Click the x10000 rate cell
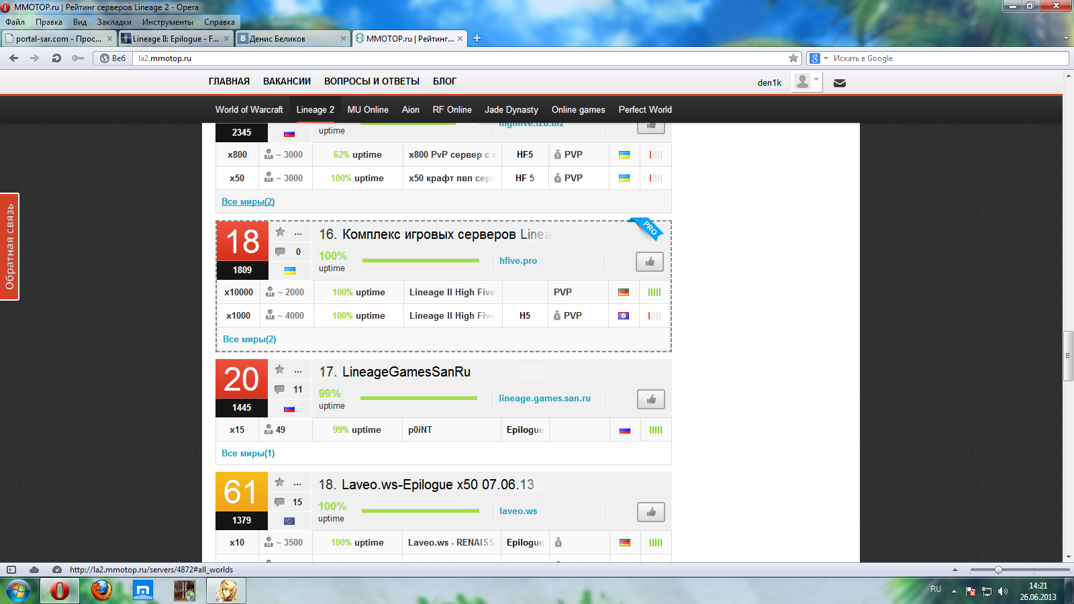The width and height of the screenshot is (1074, 604). pyautogui.click(x=239, y=292)
